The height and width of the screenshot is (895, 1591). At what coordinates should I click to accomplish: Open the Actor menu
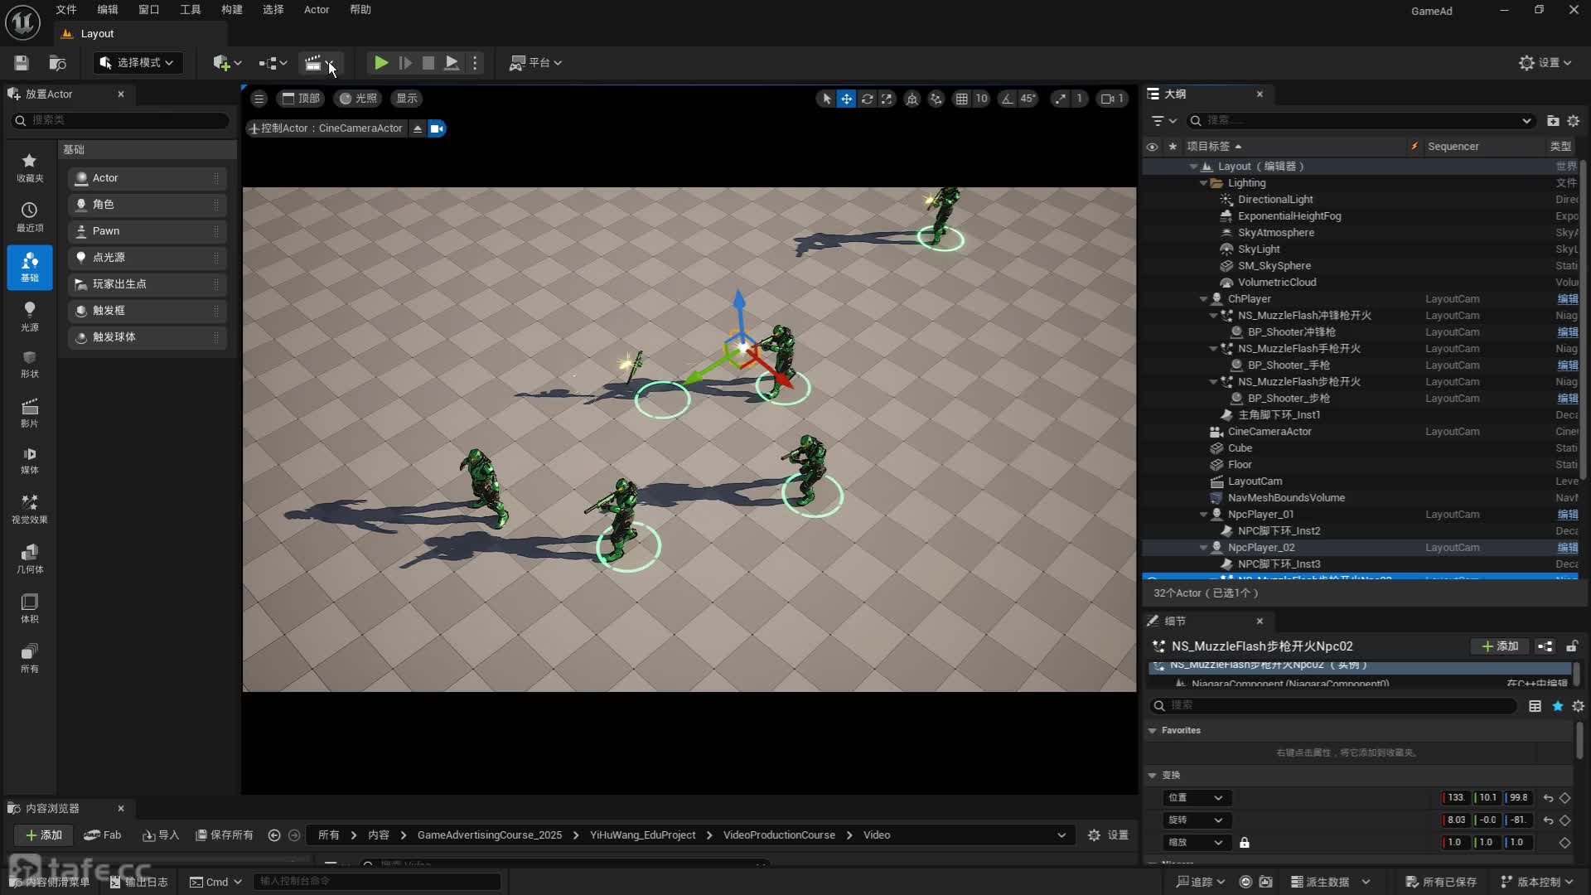tap(316, 10)
